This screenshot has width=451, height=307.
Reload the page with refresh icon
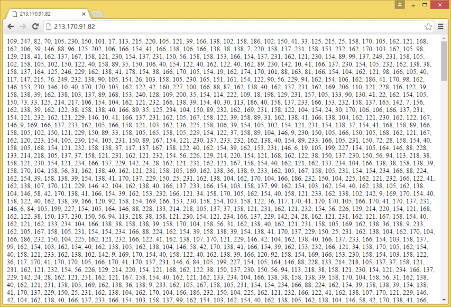pyautogui.click(x=35, y=26)
